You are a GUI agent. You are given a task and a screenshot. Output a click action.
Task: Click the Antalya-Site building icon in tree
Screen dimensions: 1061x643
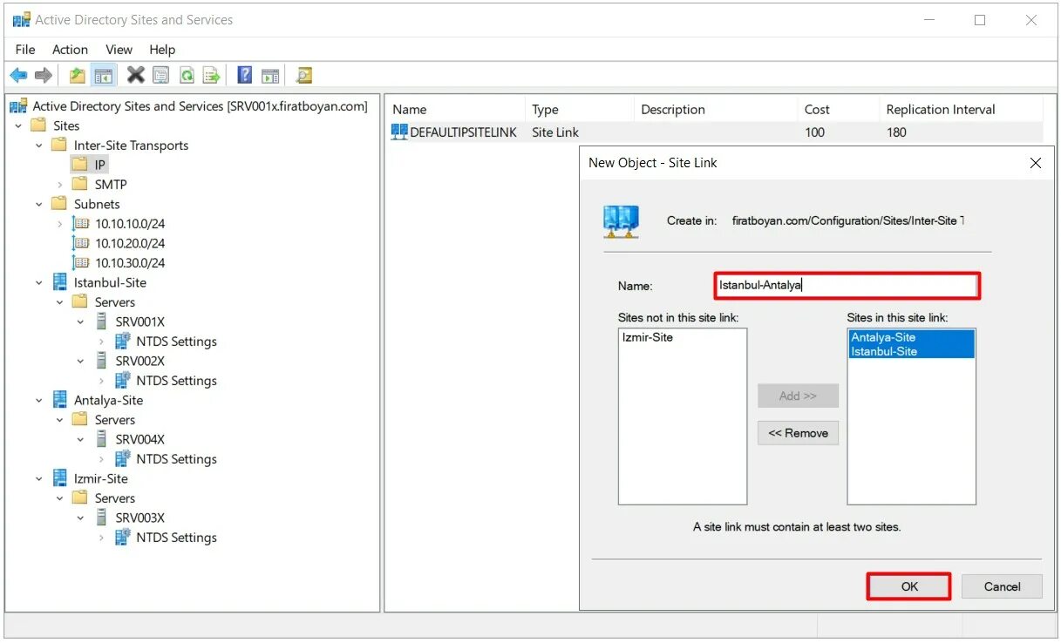coord(60,400)
